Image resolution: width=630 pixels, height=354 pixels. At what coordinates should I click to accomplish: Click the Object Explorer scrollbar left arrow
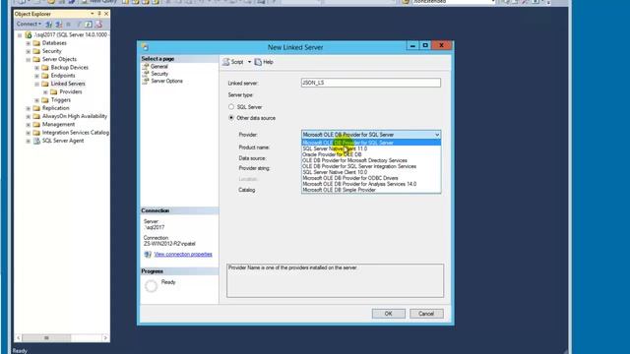(x=18, y=338)
